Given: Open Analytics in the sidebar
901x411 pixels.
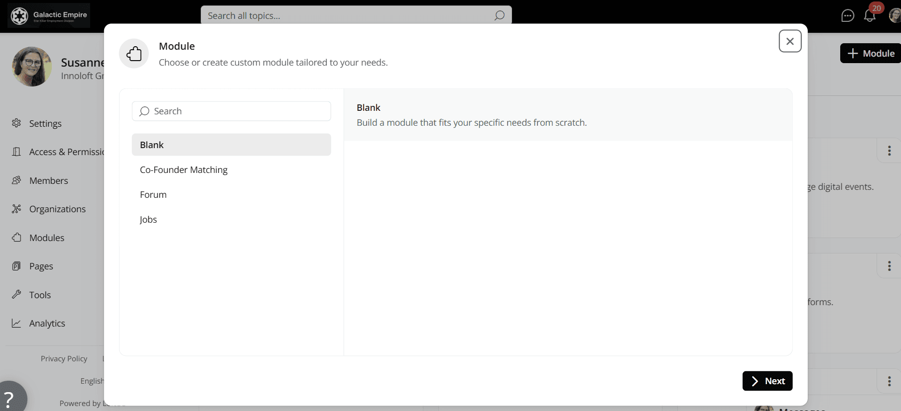Looking at the screenshot, I should [x=47, y=324].
